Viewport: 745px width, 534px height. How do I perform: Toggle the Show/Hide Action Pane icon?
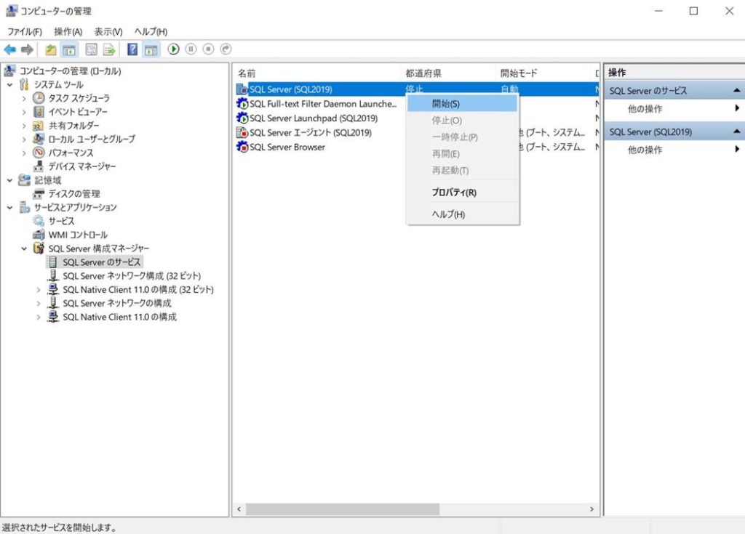[151, 49]
